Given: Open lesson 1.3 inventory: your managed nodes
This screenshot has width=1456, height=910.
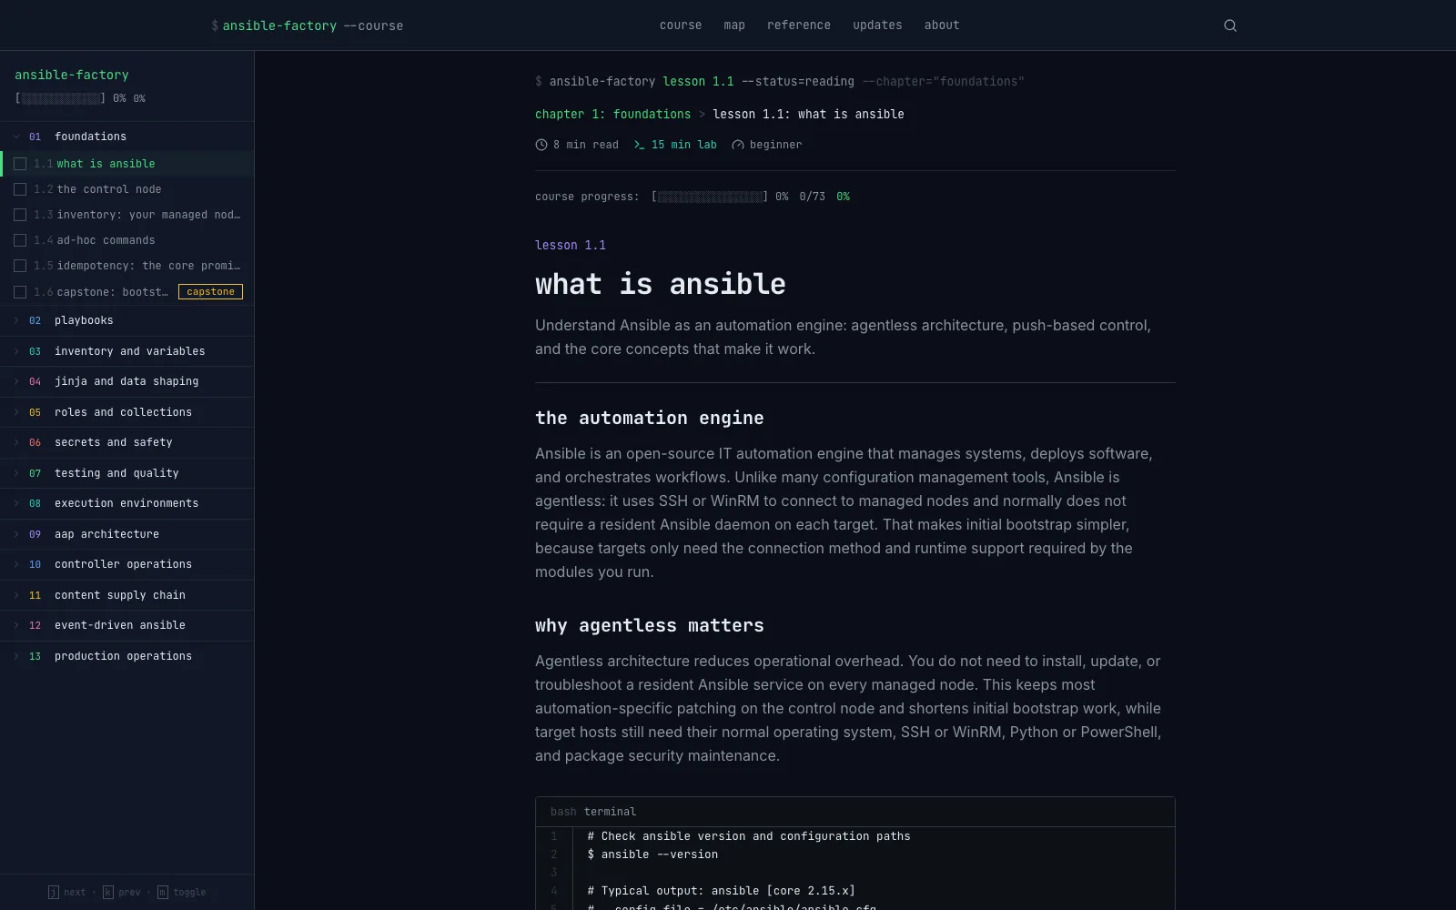Looking at the screenshot, I should [x=127, y=215].
